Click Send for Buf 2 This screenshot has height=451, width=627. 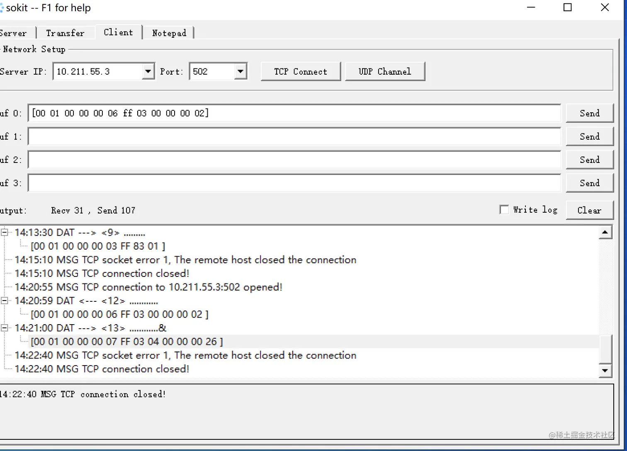[x=590, y=160]
